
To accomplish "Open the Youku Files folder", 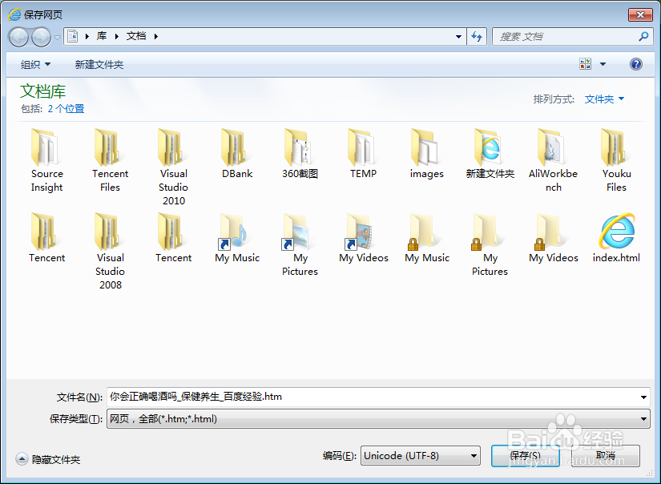I will coord(616,160).
